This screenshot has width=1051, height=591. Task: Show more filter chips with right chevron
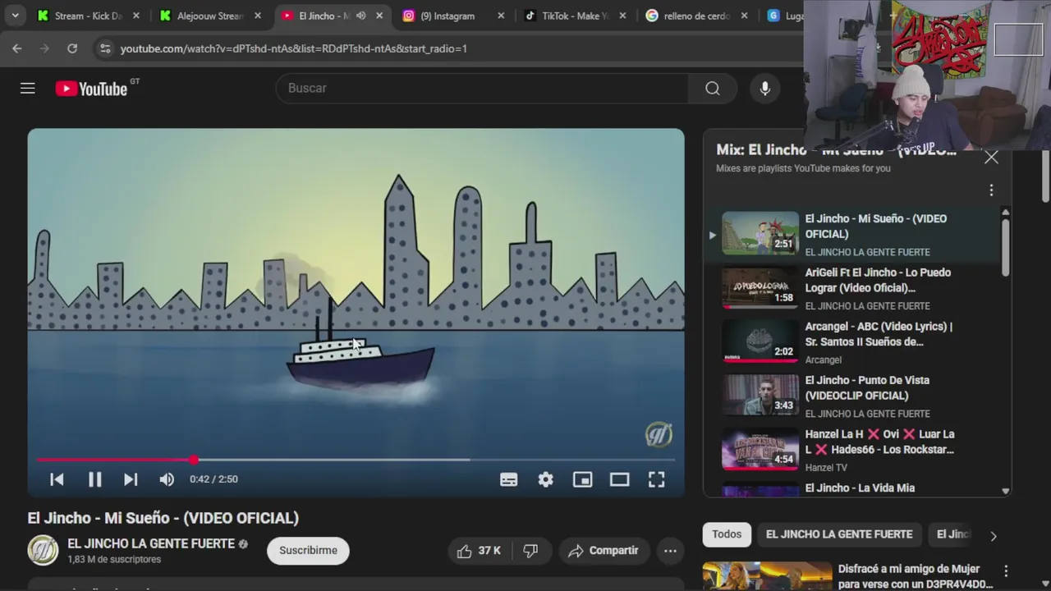point(994,536)
